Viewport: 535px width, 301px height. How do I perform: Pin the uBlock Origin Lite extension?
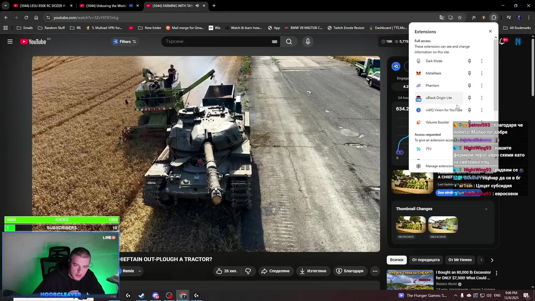[469, 98]
